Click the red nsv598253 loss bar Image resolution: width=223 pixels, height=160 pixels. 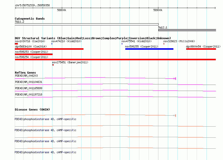34,54
